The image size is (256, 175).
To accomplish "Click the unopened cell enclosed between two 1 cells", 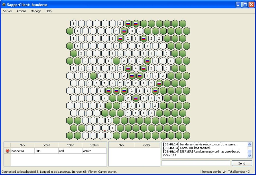I will click(93, 76).
